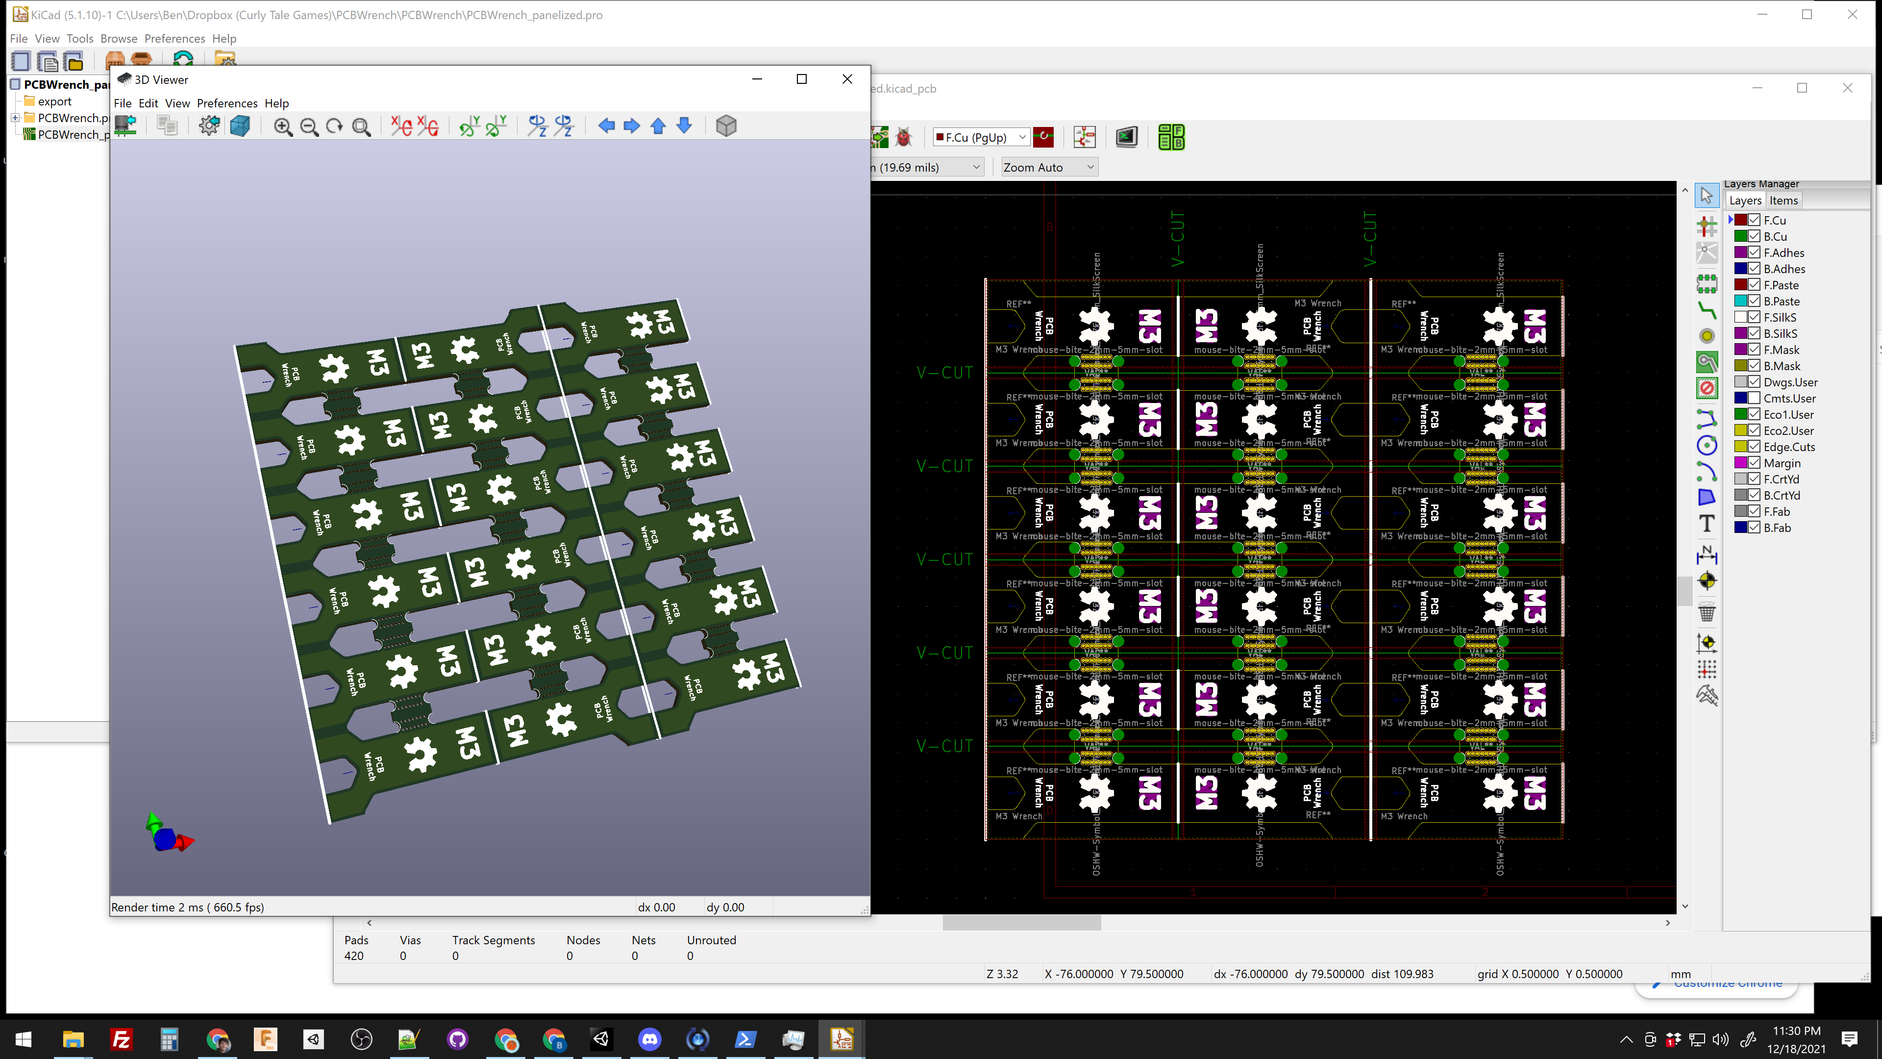The image size is (1882, 1059).
Task: Open Preferences menu in 3D Viewer
Action: pyautogui.click(x=226, y=103)
